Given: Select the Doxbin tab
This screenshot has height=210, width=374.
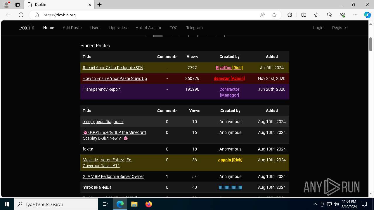Looking at the screenshot, I should tap(59, 5).
